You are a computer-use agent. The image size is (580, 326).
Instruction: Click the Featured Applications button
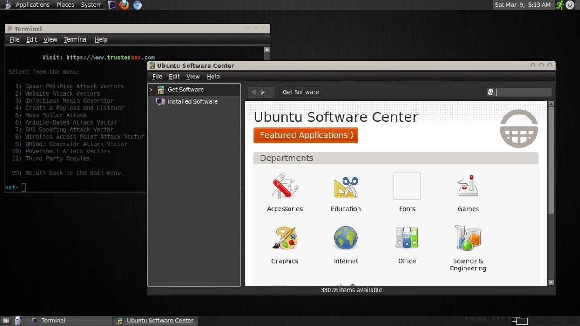pos(306,135)
